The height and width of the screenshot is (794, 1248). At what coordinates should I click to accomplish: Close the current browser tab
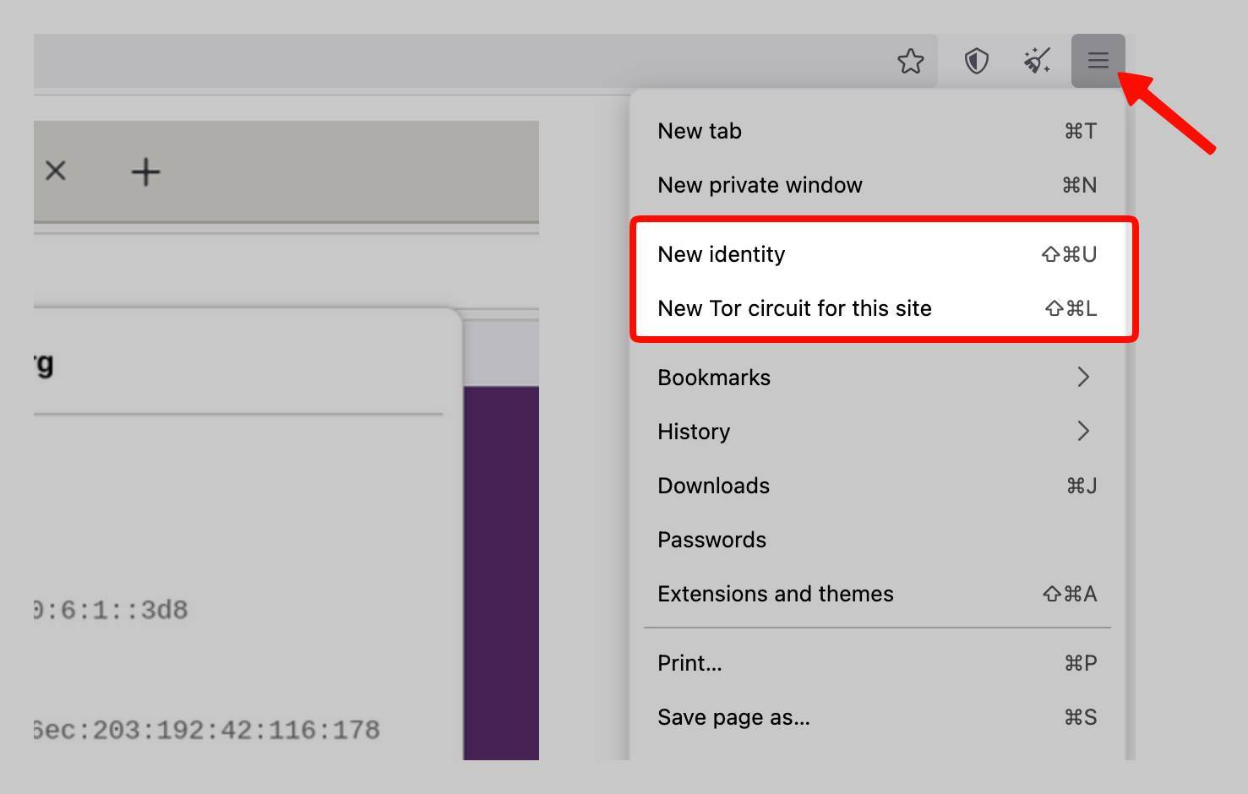pyautogui.click(x=56, y=171)
